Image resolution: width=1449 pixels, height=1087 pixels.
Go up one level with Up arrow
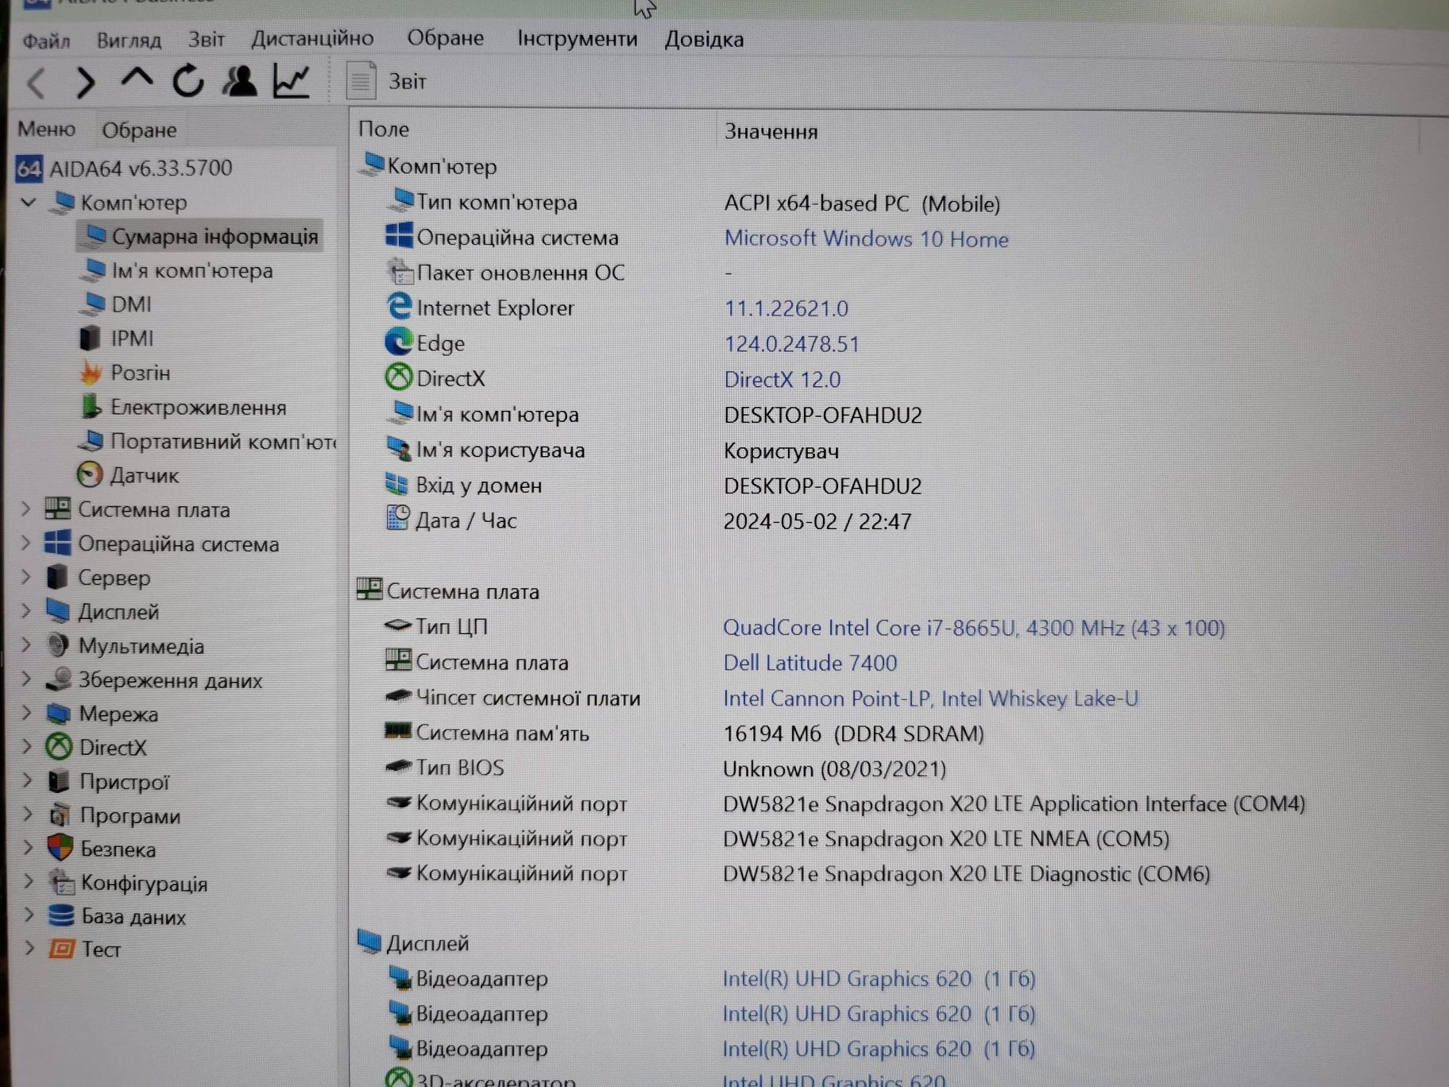[x=137, y=79]
